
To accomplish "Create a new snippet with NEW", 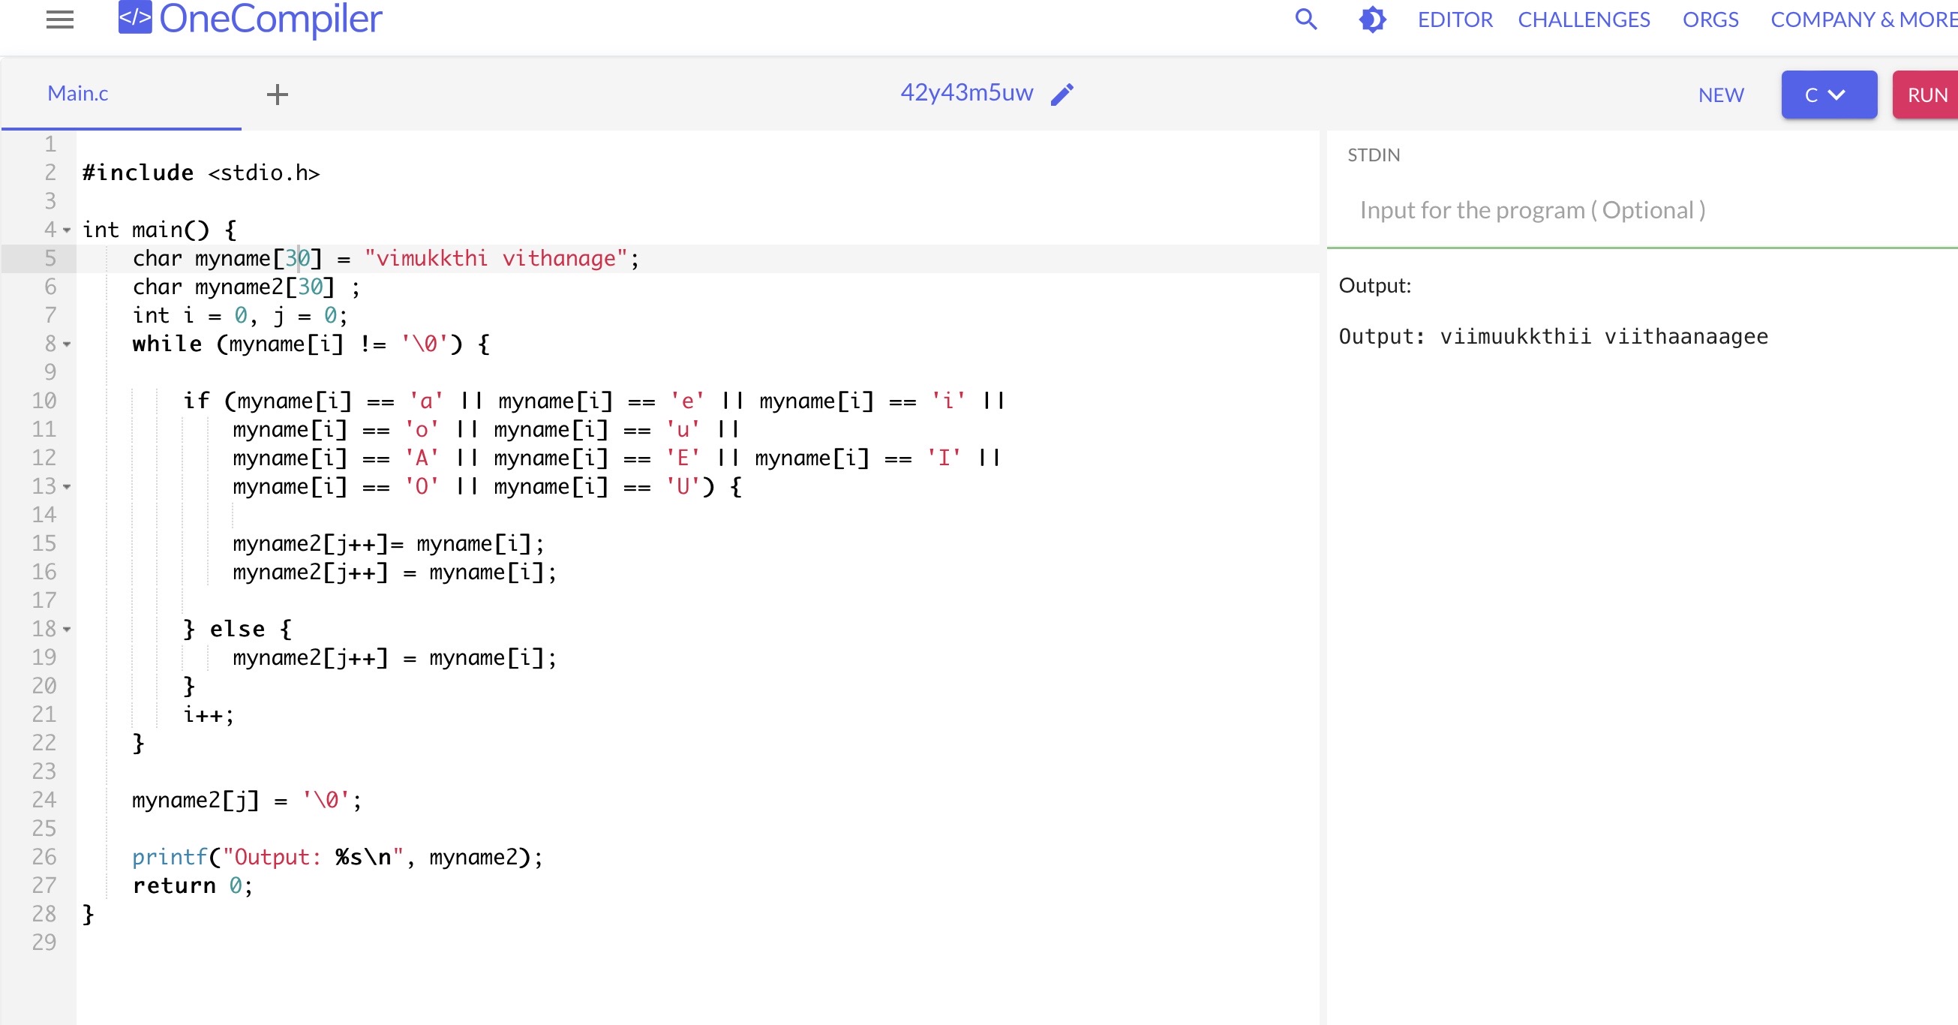I will [1721, 95].
